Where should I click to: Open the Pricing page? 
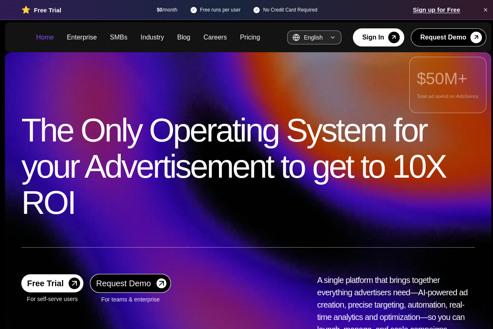click(x=250, y=37)
